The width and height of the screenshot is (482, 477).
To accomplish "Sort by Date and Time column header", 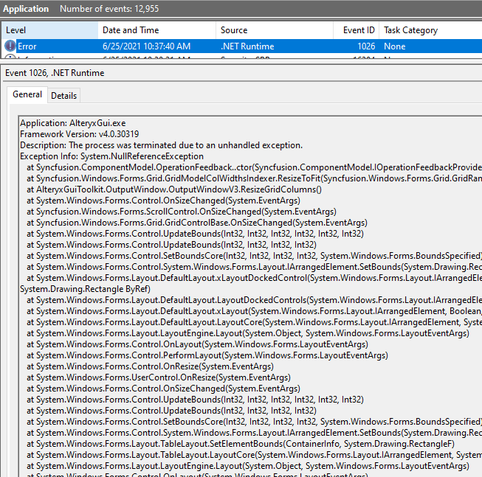I will tap(156, 30).
